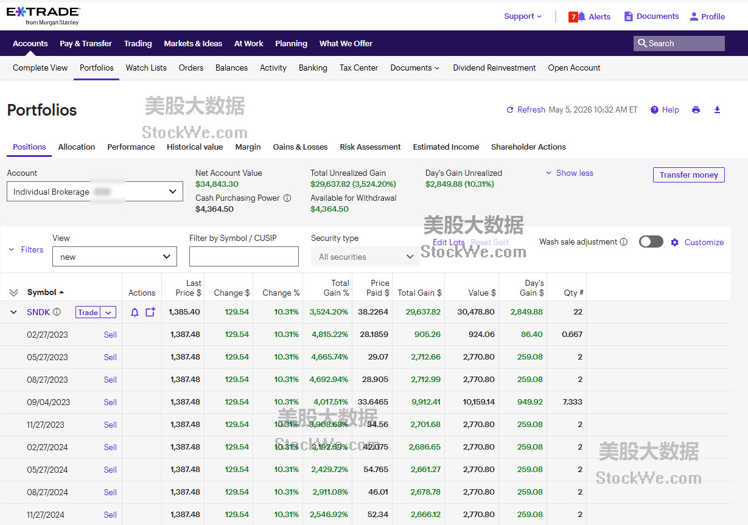The width and height of the screenshot is (748, 525).
Task: Click Show less to collapse summary
Action: pos(569,173)
